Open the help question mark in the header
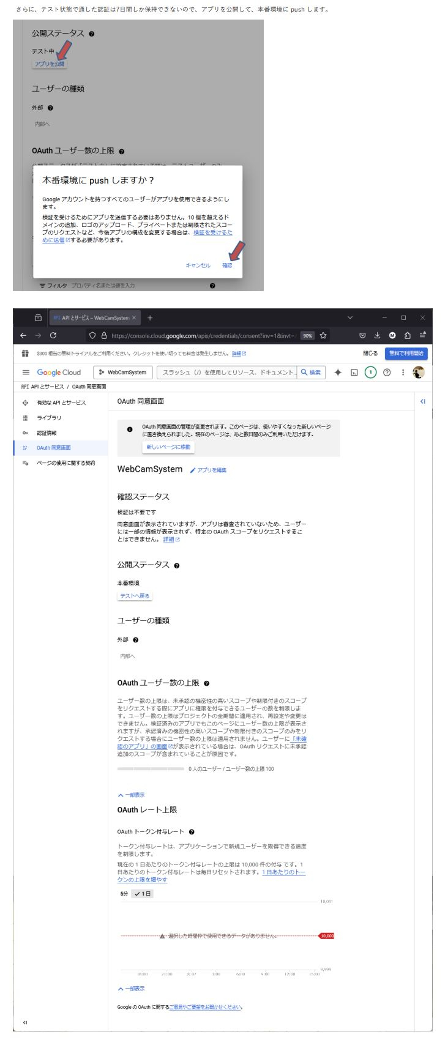Viewport: 448px width, 1040px height. (387, 373)
